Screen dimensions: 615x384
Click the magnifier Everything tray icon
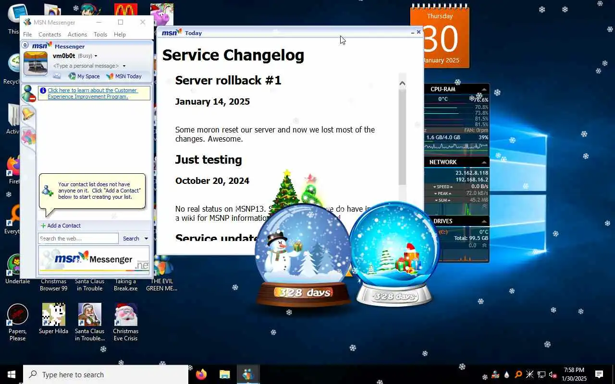pyautogui.click(x=518, y=374)
